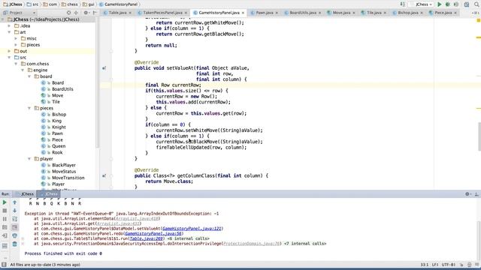Pause output in the Run panel
481x270 pixels.
pos(5,219)
